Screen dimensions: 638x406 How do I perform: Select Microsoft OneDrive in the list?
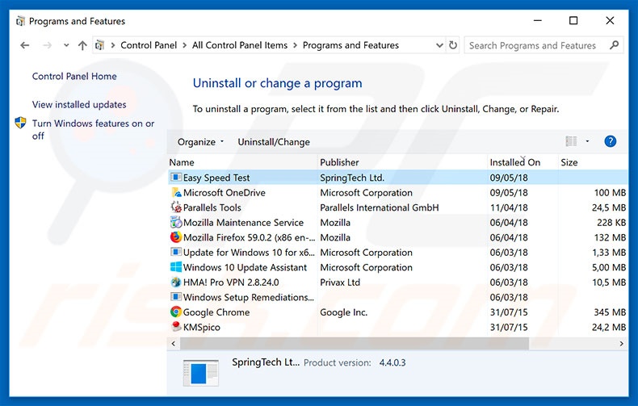(225, 192)
